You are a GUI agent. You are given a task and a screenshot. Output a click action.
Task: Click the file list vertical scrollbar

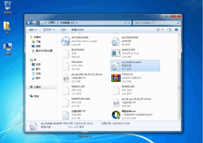click(x=179, y=87)
